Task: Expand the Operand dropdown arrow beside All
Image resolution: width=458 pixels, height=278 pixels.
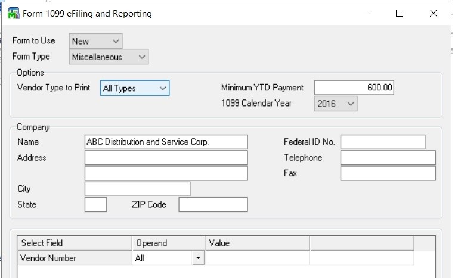Action: pos(197,258)
